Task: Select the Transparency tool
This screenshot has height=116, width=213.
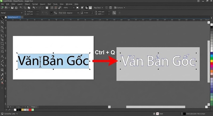Action: (x=2, y=75)
